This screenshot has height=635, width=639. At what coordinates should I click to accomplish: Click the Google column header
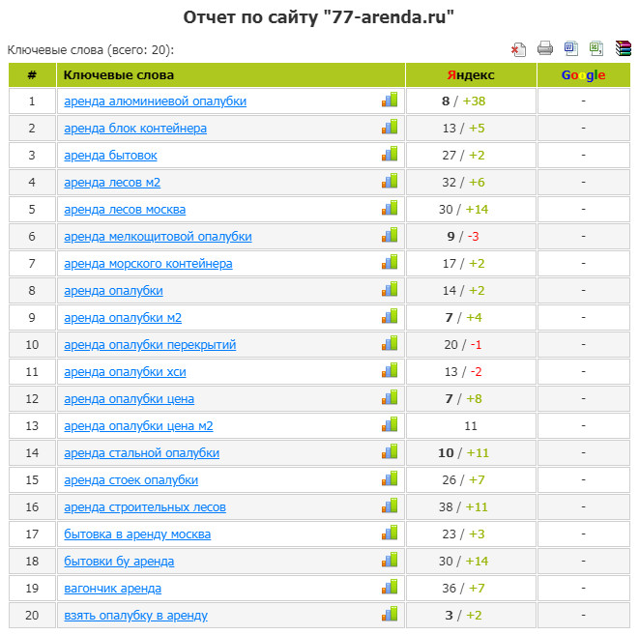(583, 75)
